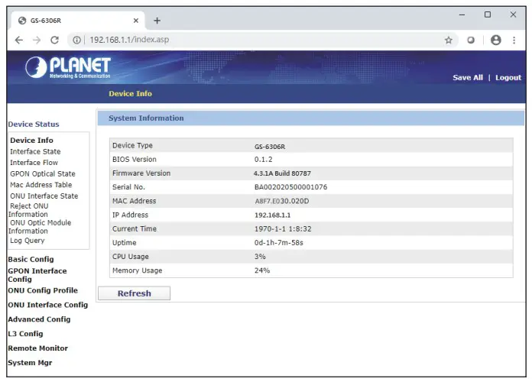Collapse the Device Status section
This screenshot has width=532, height=382.
tap(34, 125)
